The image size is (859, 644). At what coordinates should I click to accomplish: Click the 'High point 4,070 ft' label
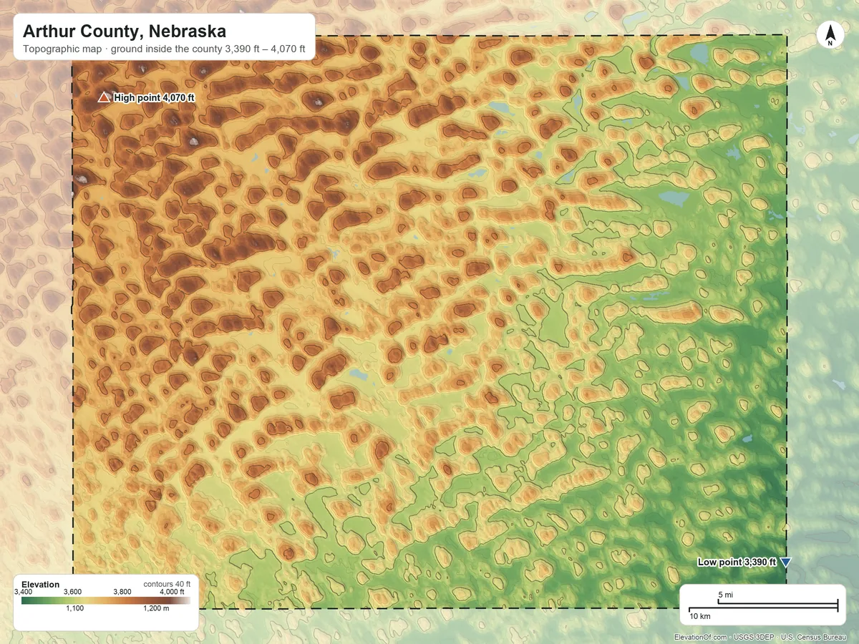154,98
